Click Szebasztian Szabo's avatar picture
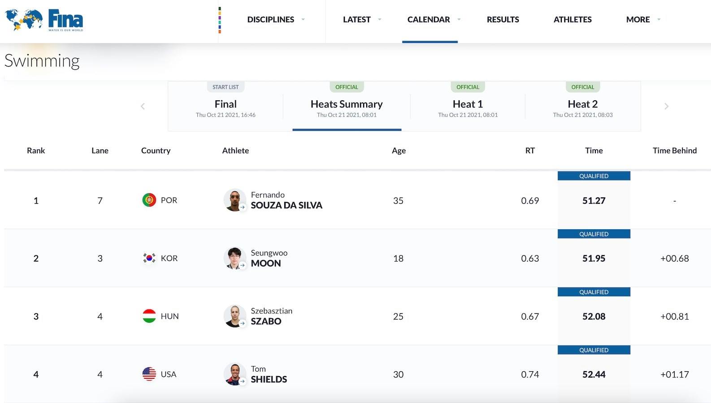Viewport: 711px width, 403px height. pos(234,316)
